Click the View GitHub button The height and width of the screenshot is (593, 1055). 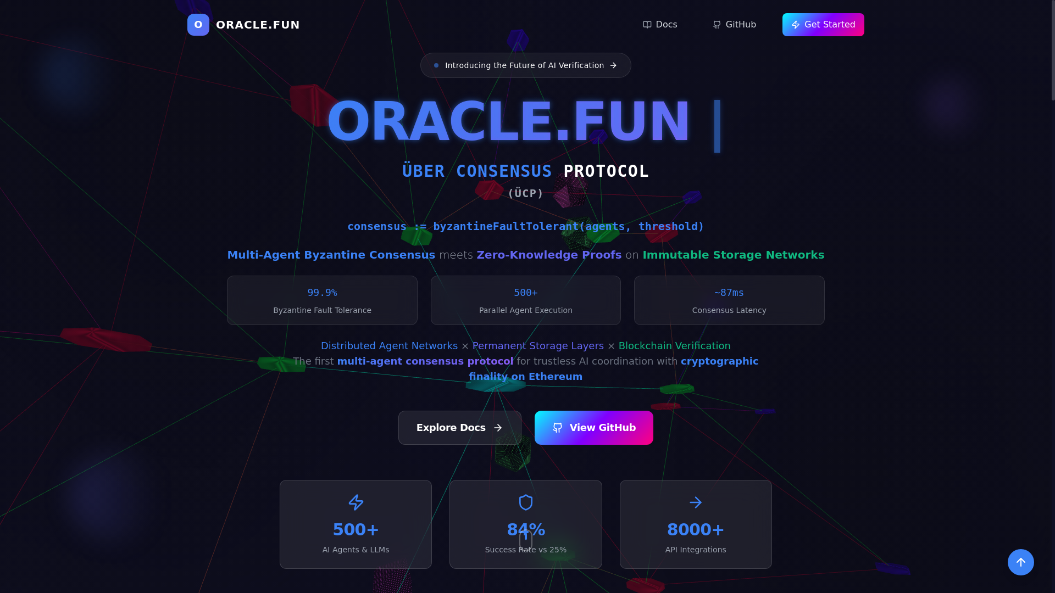(x=594, y=428)
